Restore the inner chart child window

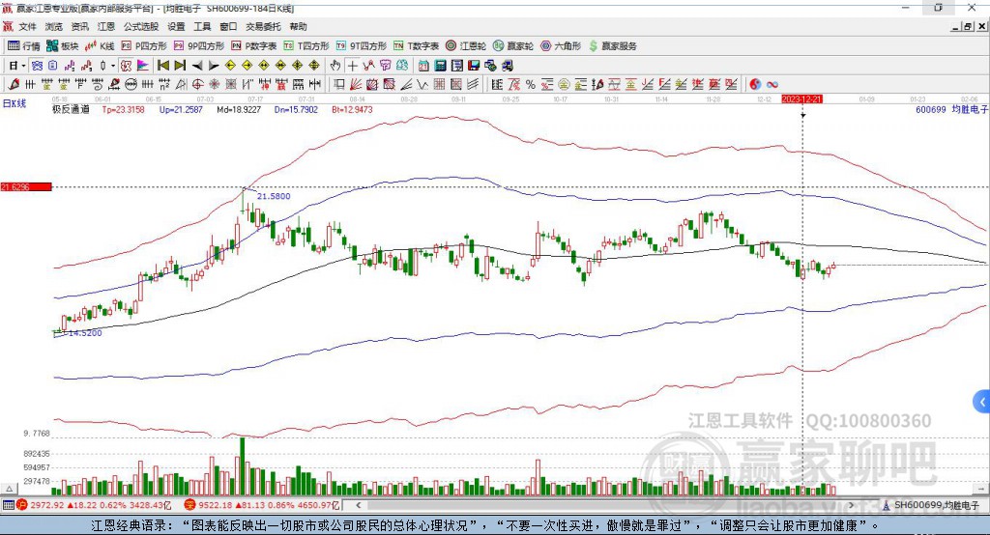[968, 26]
